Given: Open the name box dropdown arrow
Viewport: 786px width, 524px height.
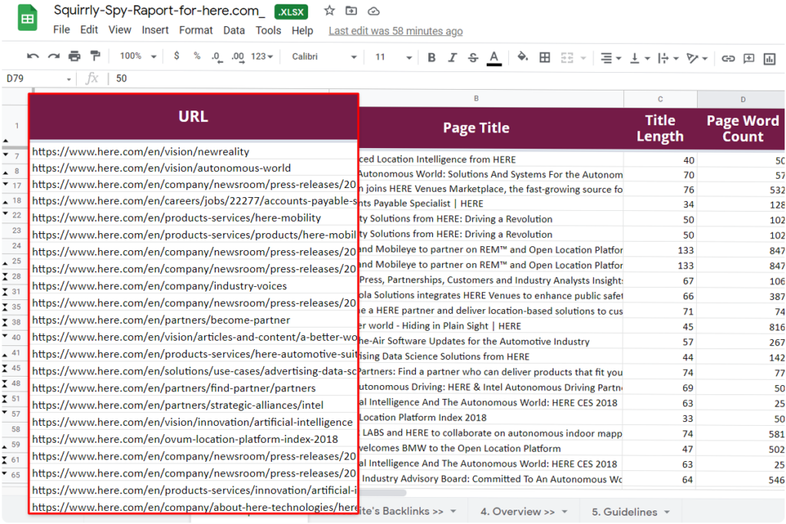Looking at the screenshot, I should tap(68, 79).
